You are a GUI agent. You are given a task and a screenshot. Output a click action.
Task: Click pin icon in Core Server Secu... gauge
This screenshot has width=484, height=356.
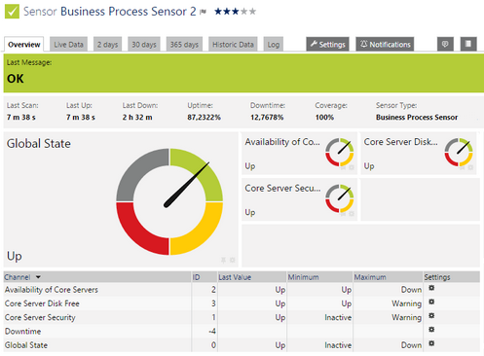pos(343,214)
